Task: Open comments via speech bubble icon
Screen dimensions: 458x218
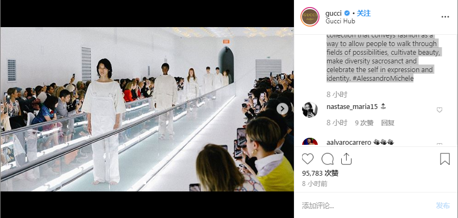Action: 328,159
